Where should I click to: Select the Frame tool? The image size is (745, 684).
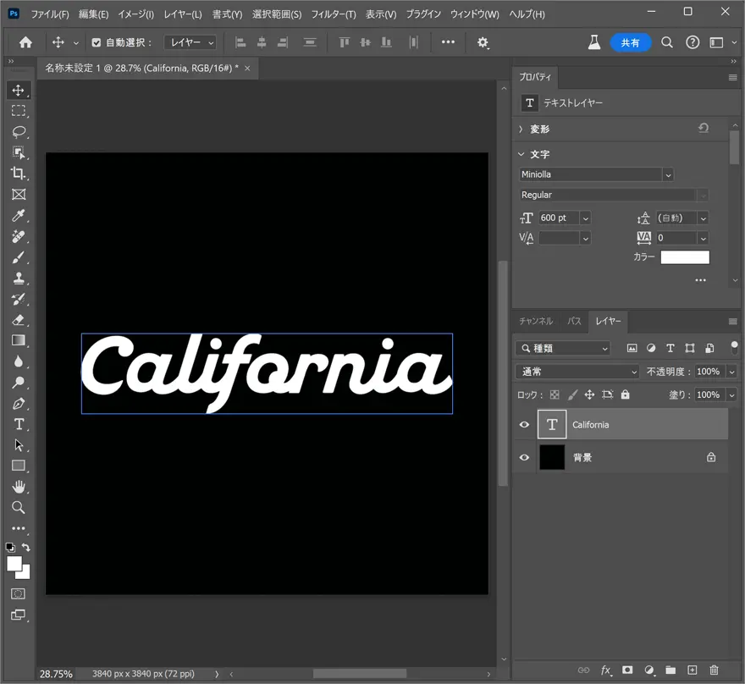19,194
